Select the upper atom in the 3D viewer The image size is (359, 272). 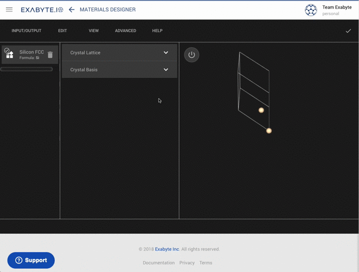point(261,110)
